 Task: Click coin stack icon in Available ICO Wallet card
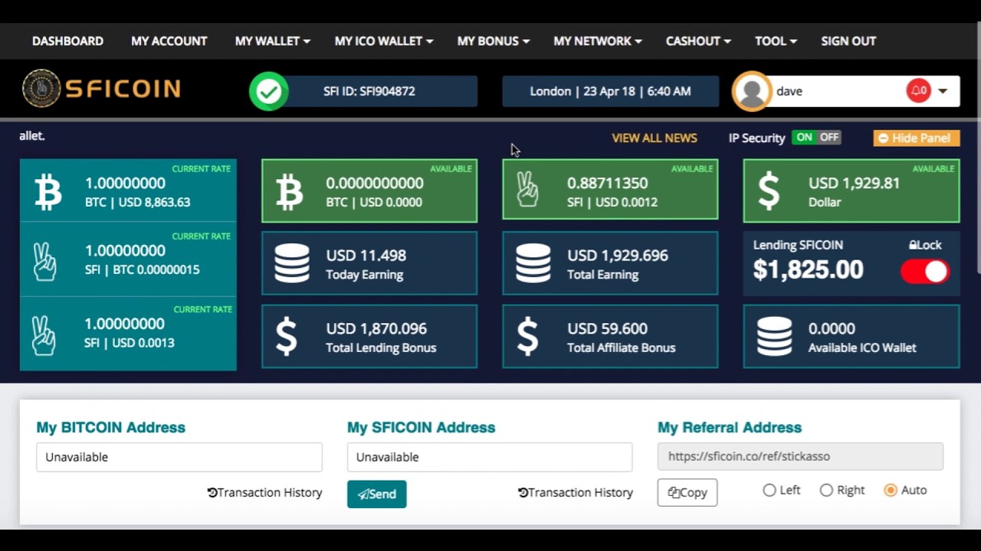click(x=775, y=337)
